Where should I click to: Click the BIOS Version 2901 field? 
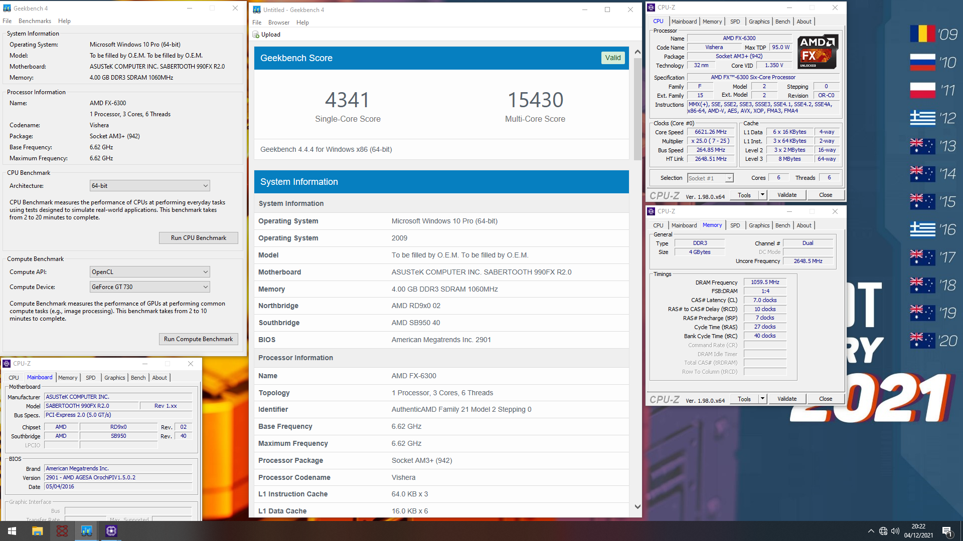point(118,477)
